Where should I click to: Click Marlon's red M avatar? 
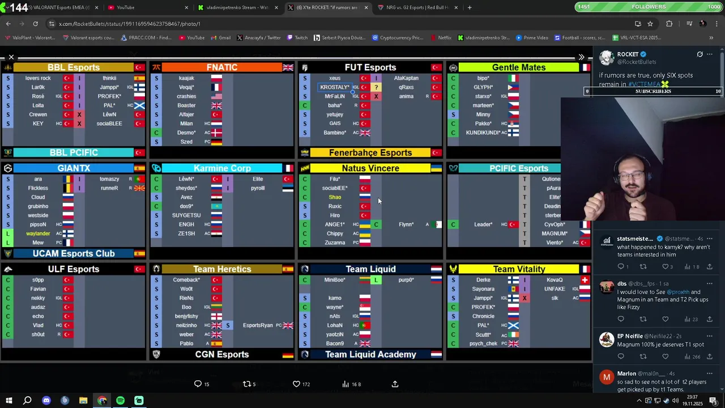click(607, 377)
